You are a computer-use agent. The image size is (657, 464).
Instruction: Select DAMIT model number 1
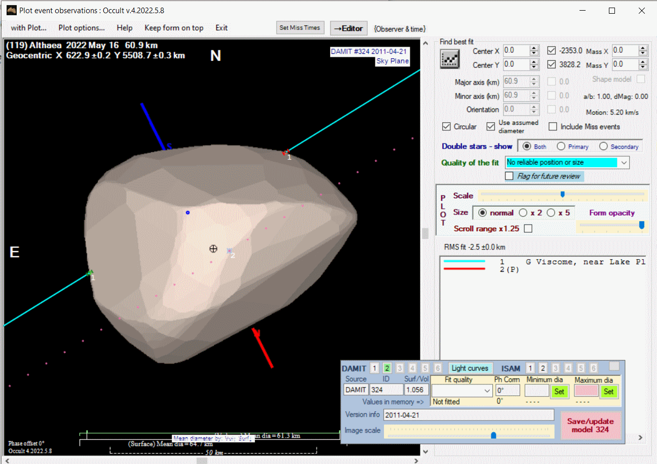click(x=374, y=368)
